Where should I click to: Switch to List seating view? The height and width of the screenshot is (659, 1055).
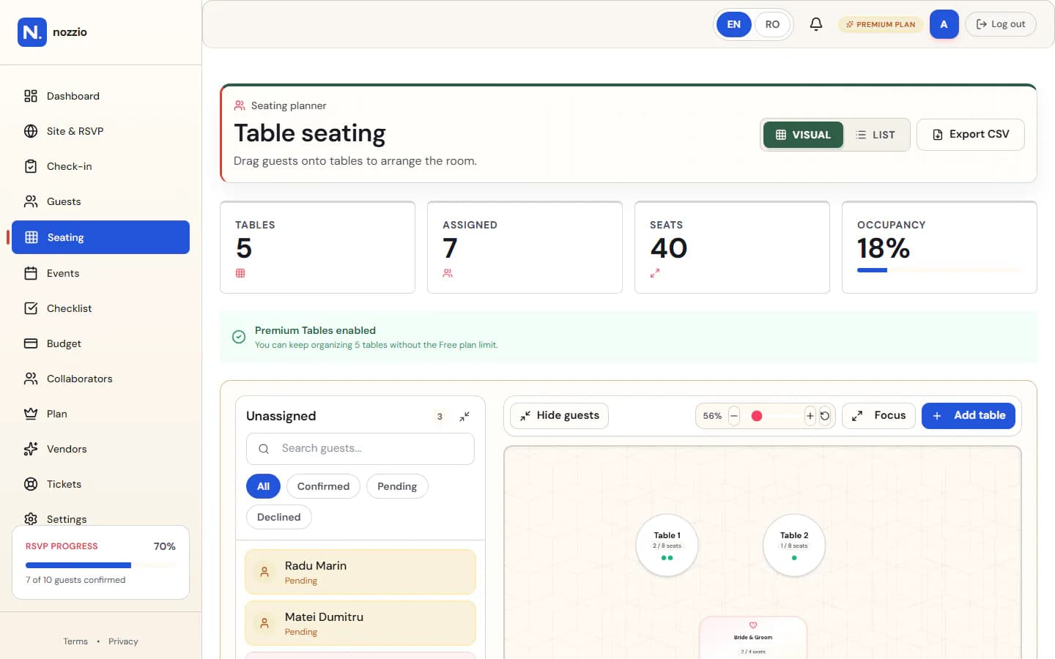pyautogui.click(x=876, y=135)
